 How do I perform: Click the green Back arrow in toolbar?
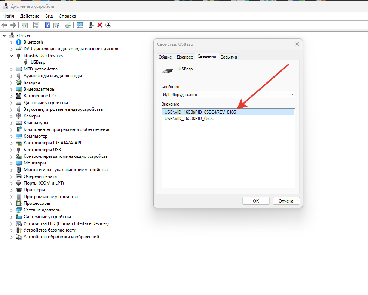[4, 25]
